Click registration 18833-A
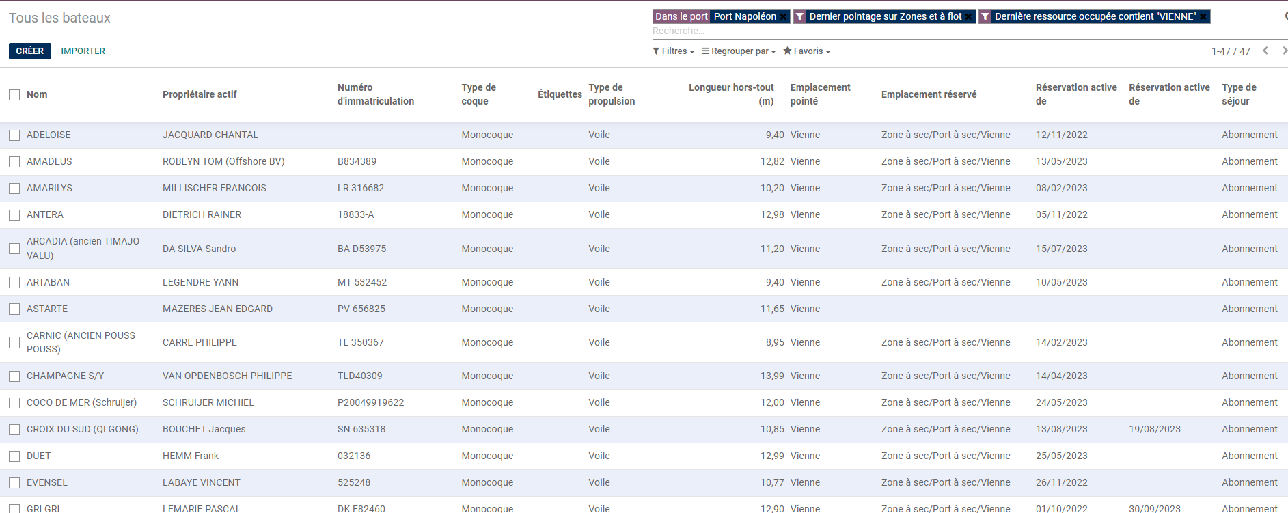The width and height of the screenshot is (1288, 513). 356,214
